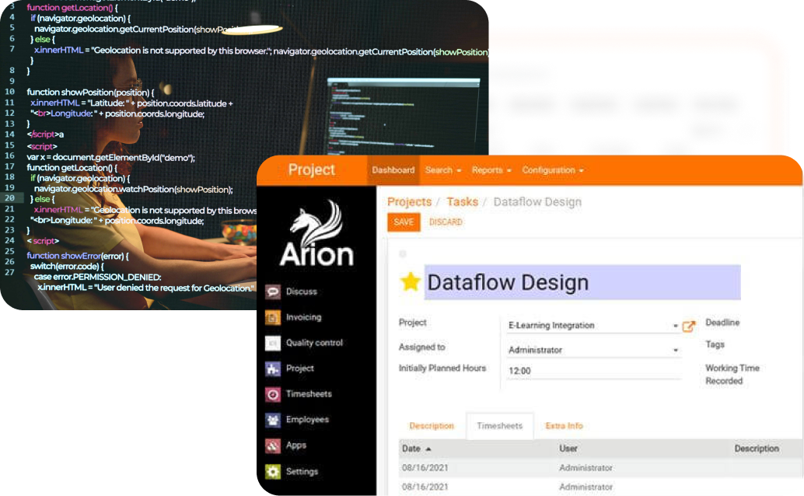Open the Project field dropdown arrow
Screen dimensions: 804x496
(675, 326)
